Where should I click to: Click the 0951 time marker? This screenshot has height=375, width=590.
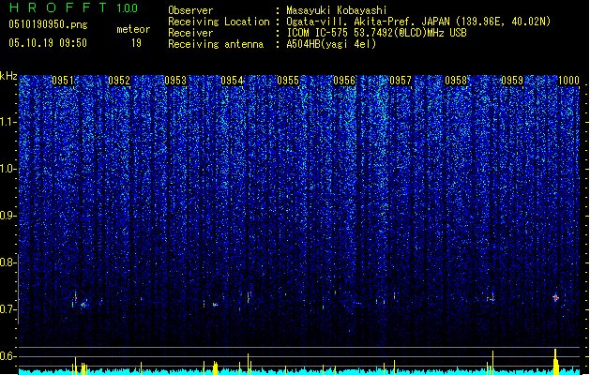coord(63,81)
